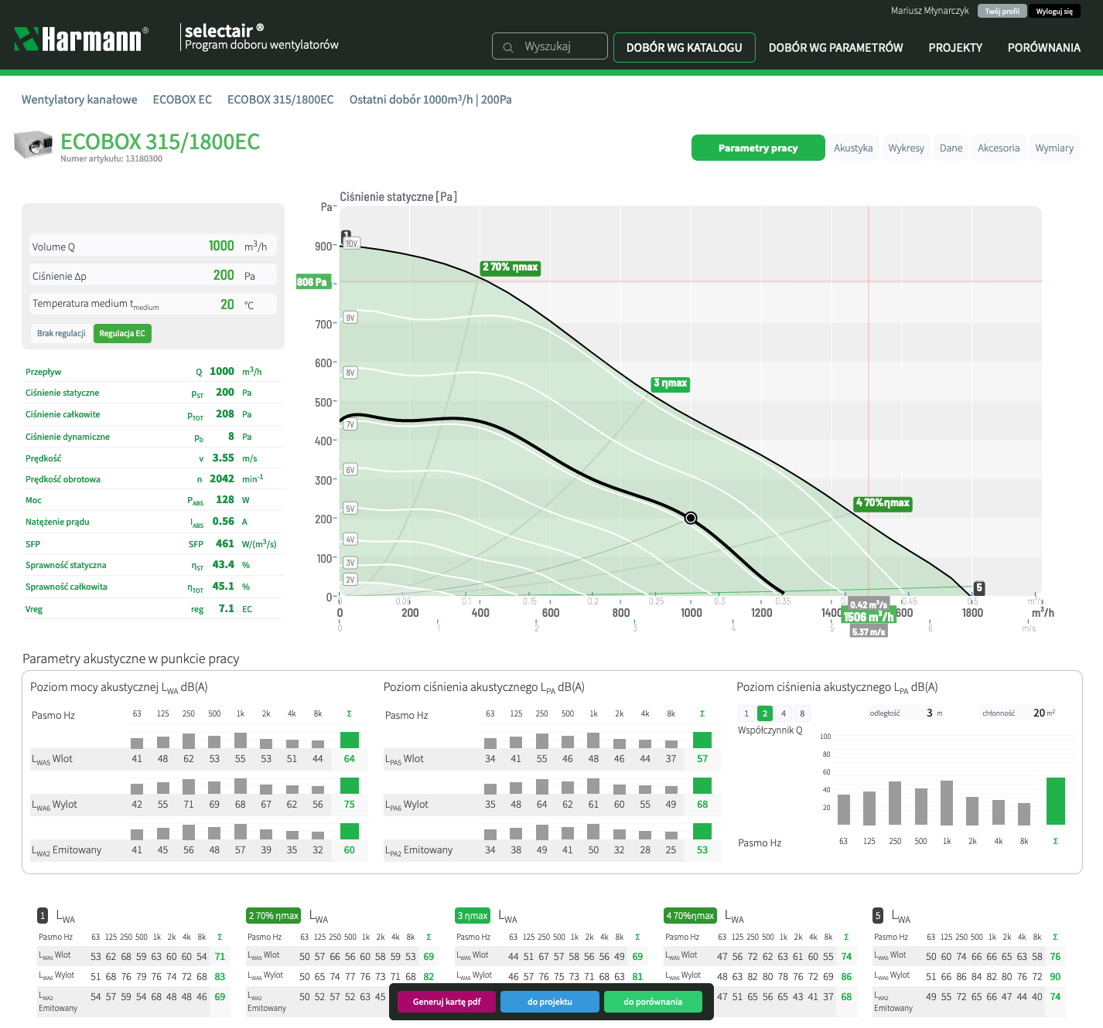Click the Temperatura medium value field
The image size is (1103, 1028).
(x=153, y=305)
